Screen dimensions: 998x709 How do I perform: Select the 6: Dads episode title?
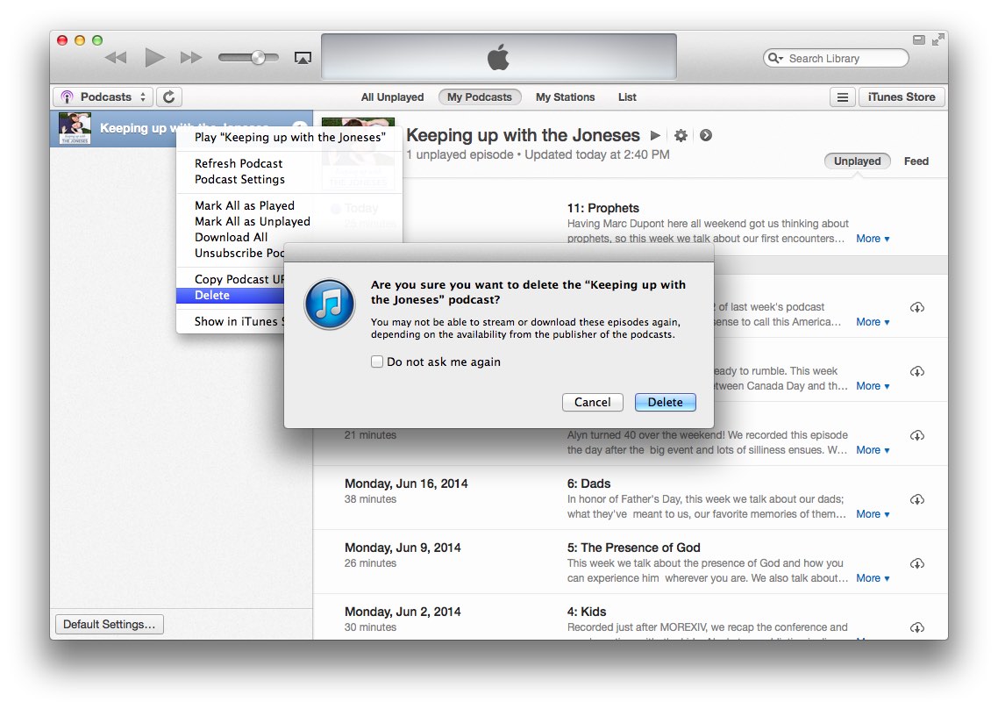click(x=588, y=483)
